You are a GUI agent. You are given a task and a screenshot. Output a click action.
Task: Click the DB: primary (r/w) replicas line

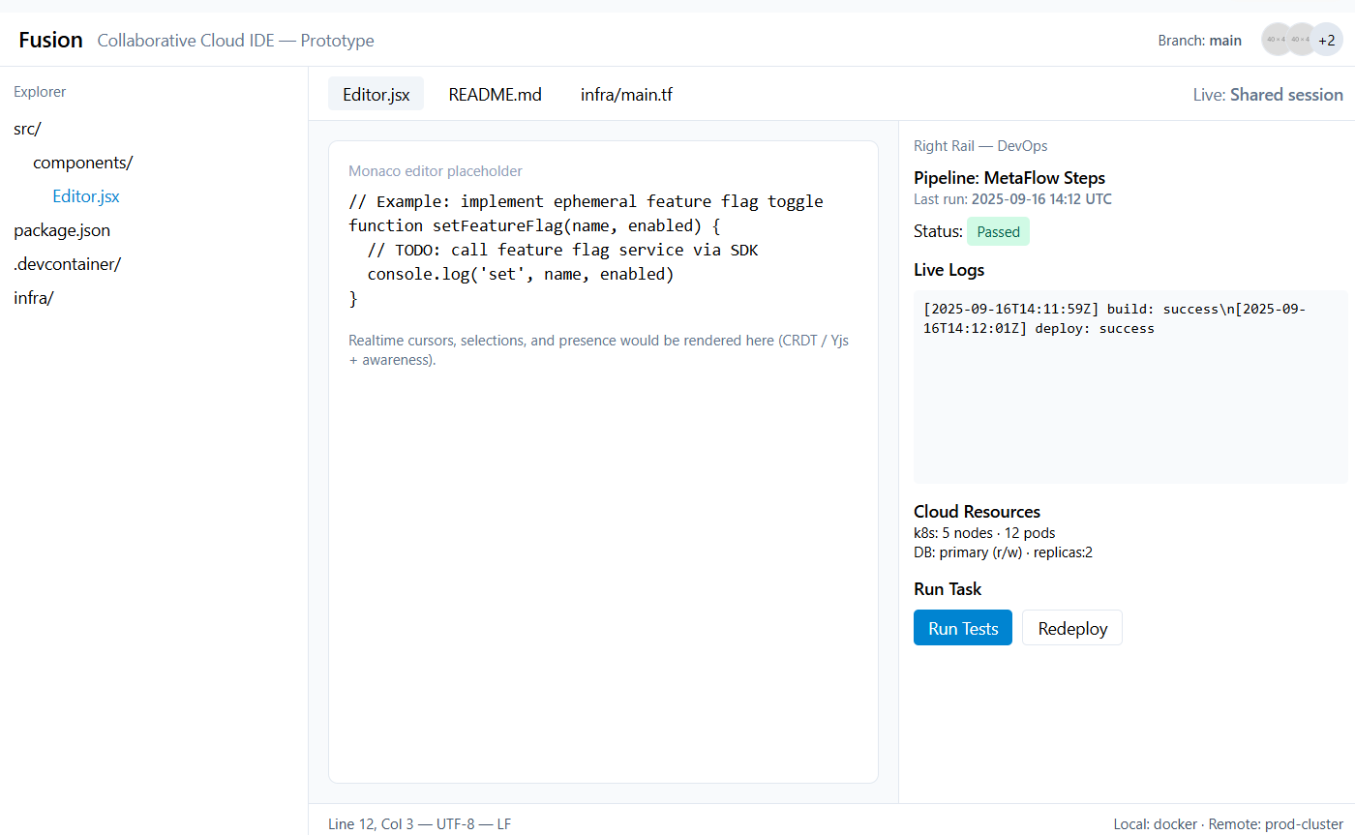pyautogui.click(x=1003, y=553)
